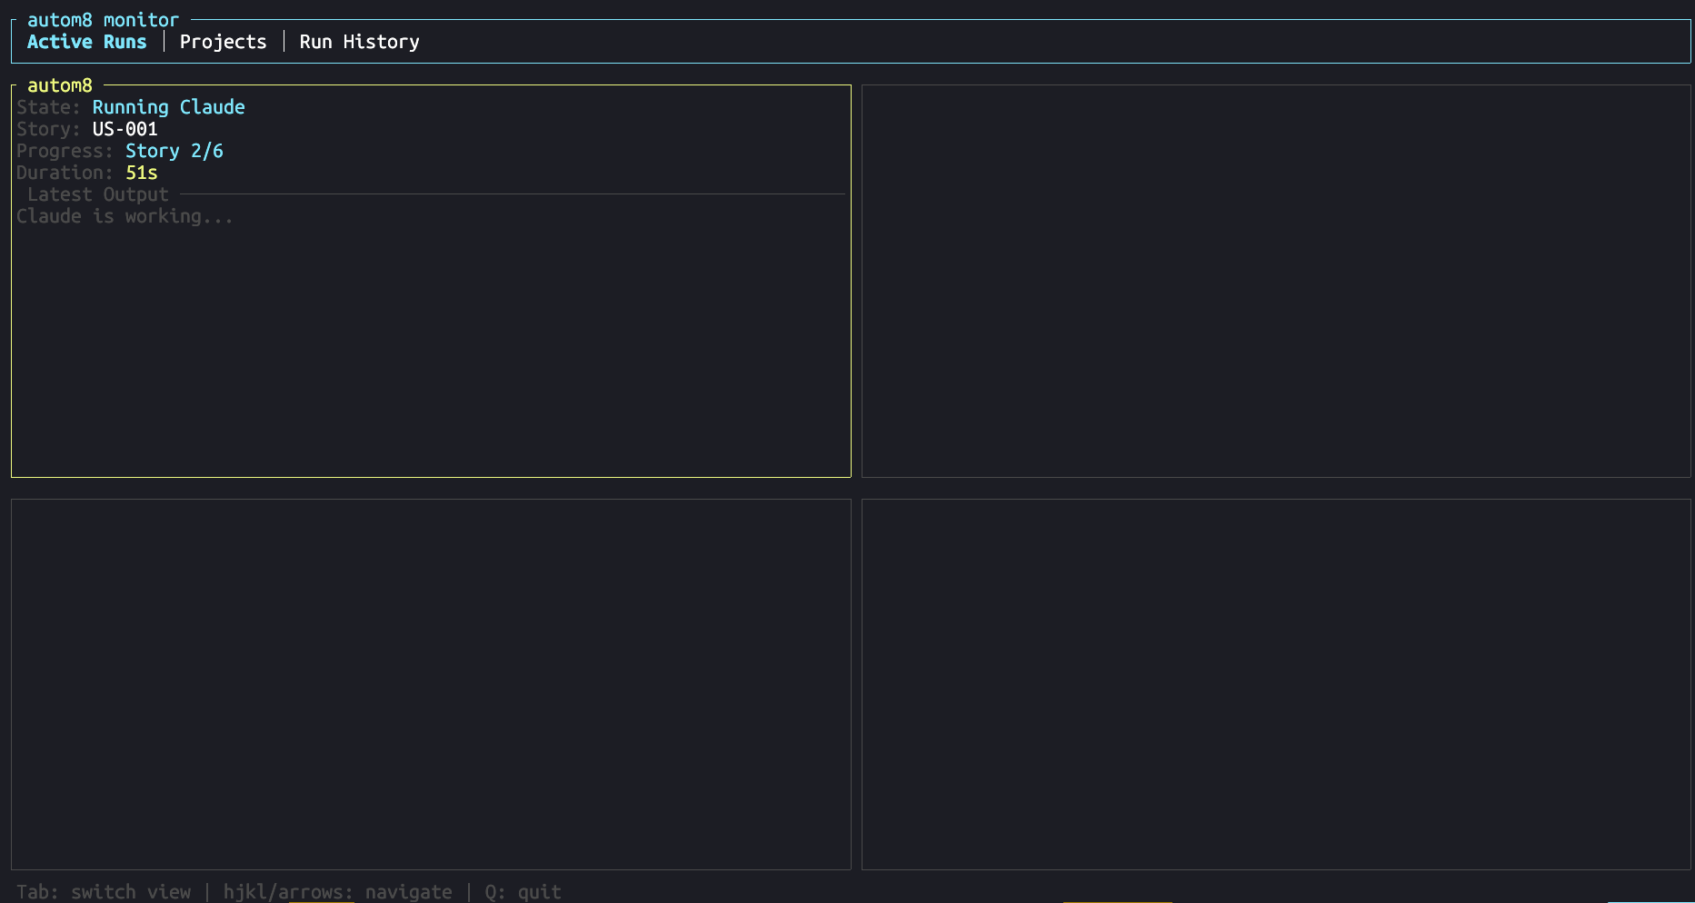
Task: Select the autom8 run panel title
Action: pos(60,85)
